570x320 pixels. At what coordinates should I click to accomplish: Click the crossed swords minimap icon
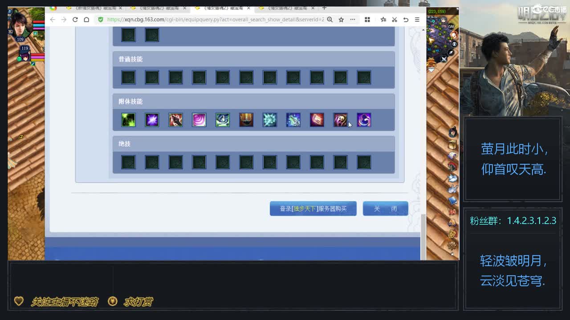444,59
